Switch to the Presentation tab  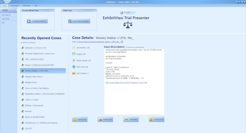[14, 6]
